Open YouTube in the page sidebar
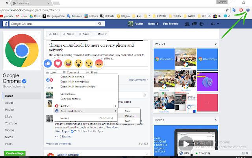Image resolution: width=252 pixels, height=158 pixels. click(x=11, y=123)
